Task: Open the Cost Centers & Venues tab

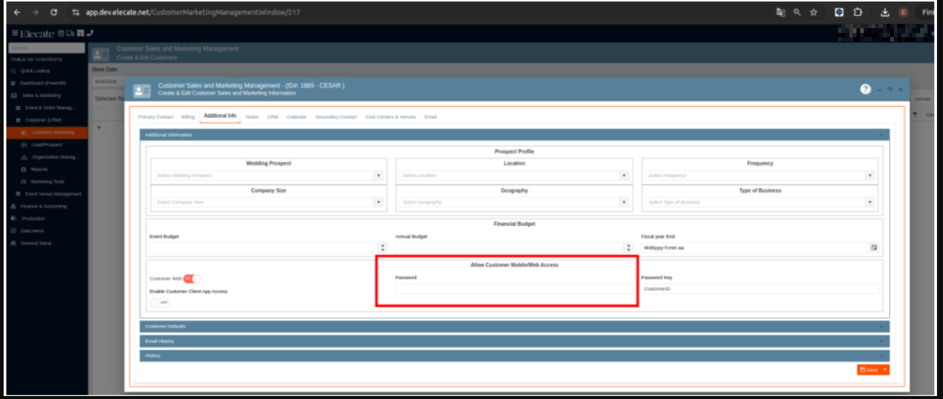Action: tap(390, 117)
